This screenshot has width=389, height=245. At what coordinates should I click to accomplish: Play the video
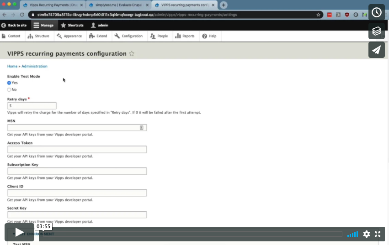[19, 232]
